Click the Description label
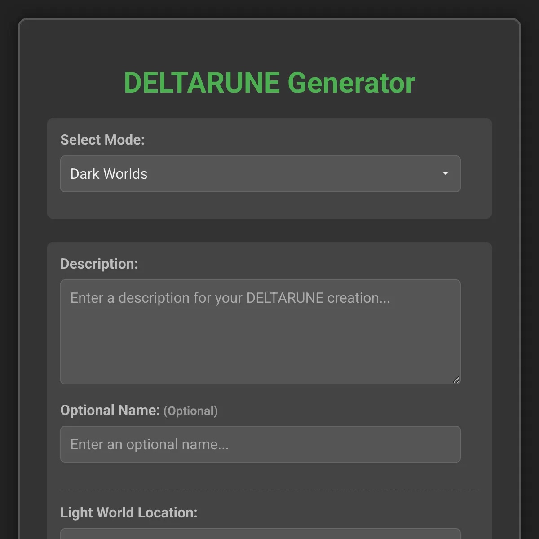Image resolution: width=539 pixels, height=539 pixels. pyautogui.click(x=99, y=264)
